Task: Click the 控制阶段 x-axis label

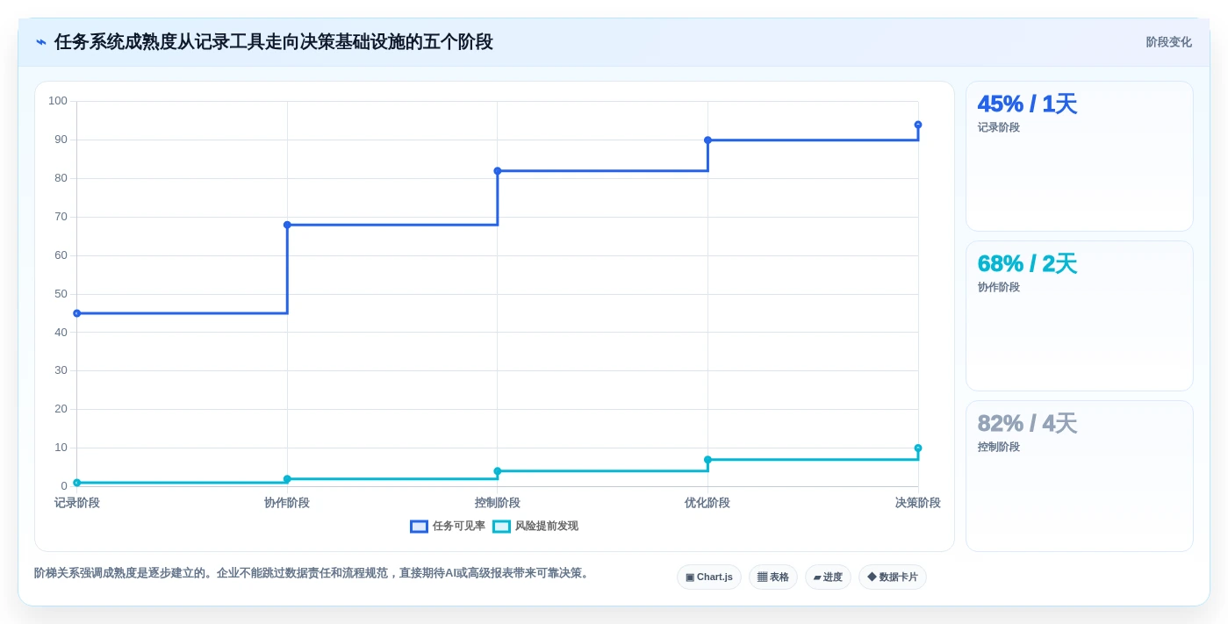Action: pos(498,503)
